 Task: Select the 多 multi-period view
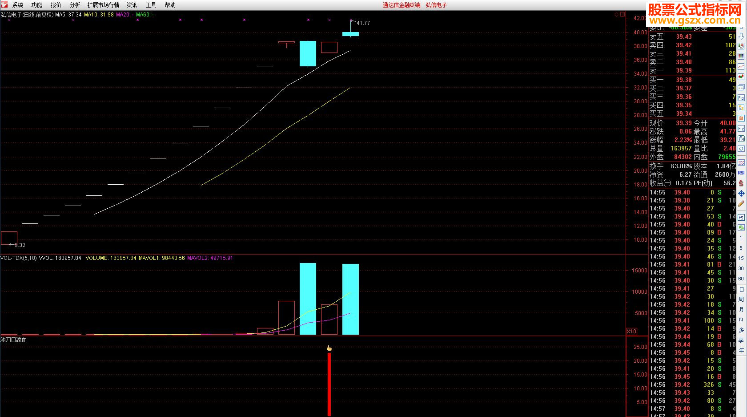tap(741, 330)
